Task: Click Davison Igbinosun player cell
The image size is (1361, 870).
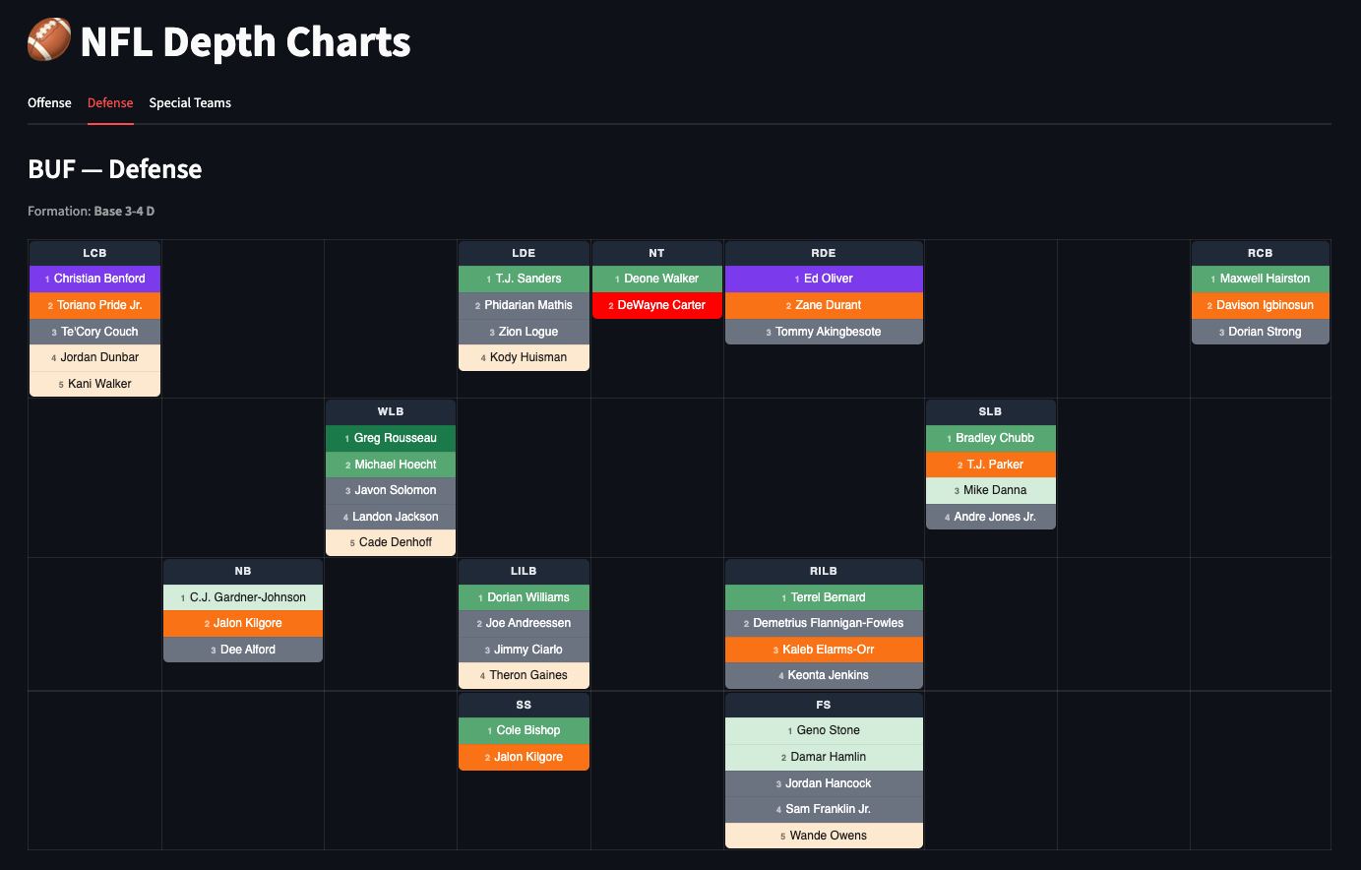Action: pos(1261,305)
